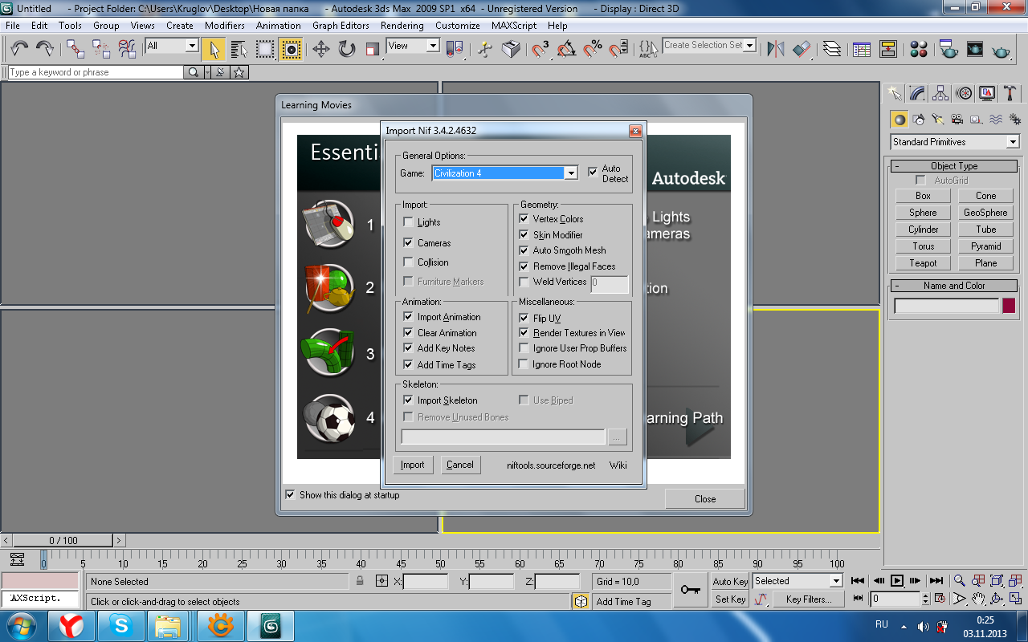1028x642 pixels.
Task: Open the Game dropdown showing Civilization 4
Action: tap(570, 173)
